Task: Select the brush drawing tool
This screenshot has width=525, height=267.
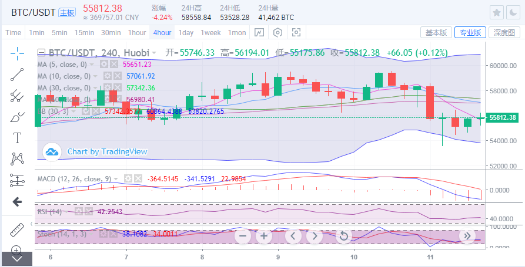Action: [16, 117]
